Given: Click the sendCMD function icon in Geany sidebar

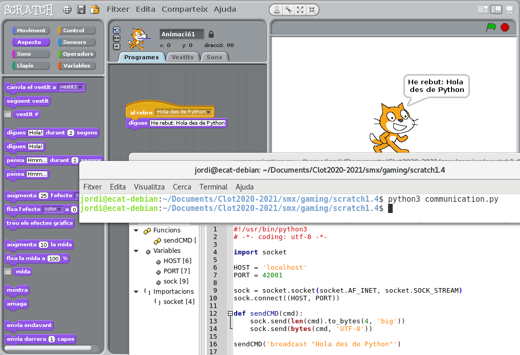Looking at the screenshot, I should [157, 241].
